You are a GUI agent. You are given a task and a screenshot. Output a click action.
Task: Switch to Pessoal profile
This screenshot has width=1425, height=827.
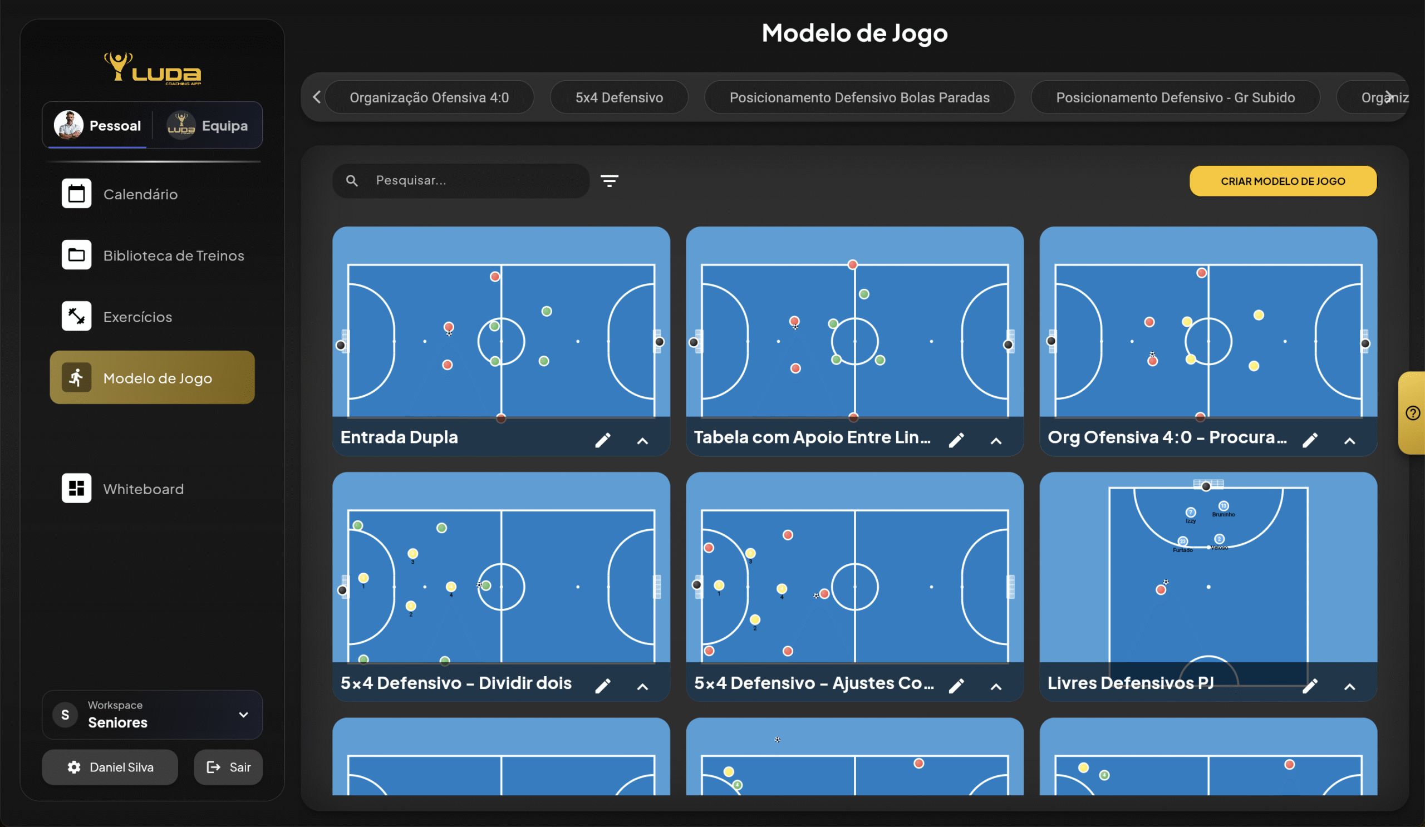click(x=98, y=125)
